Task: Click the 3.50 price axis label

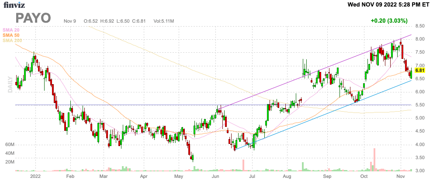Action: click(x=420, y=158)
